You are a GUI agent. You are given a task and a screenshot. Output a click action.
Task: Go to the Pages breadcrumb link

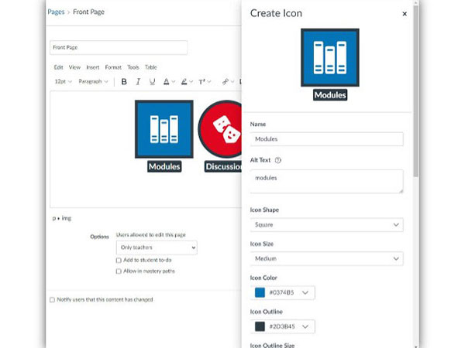(x=56, y=12)
